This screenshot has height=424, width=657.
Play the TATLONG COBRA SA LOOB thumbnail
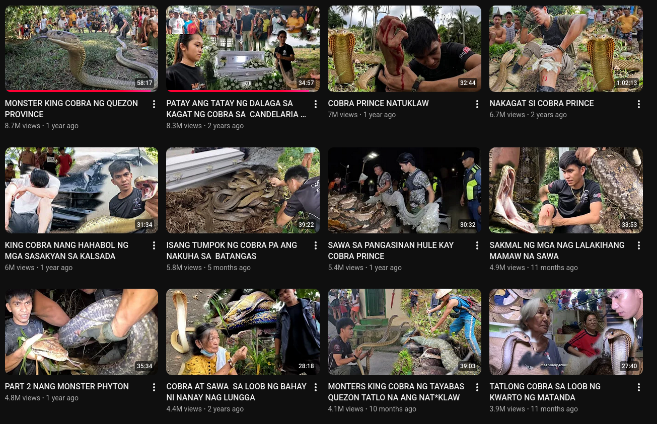click(x=566, y=332)
